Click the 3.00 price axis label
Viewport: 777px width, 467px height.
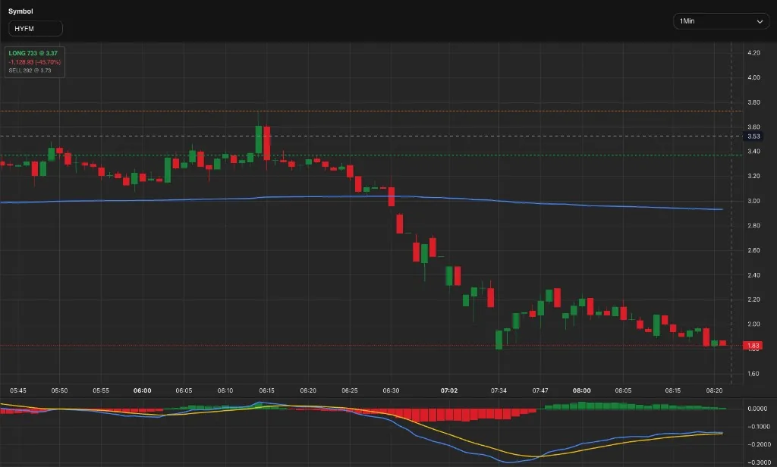click(753, 201)
